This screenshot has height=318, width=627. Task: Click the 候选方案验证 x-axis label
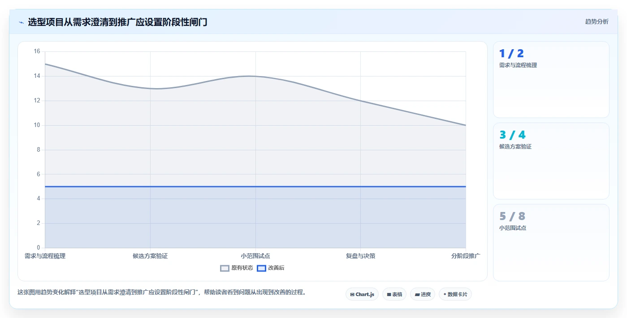(x=150, y=256)
